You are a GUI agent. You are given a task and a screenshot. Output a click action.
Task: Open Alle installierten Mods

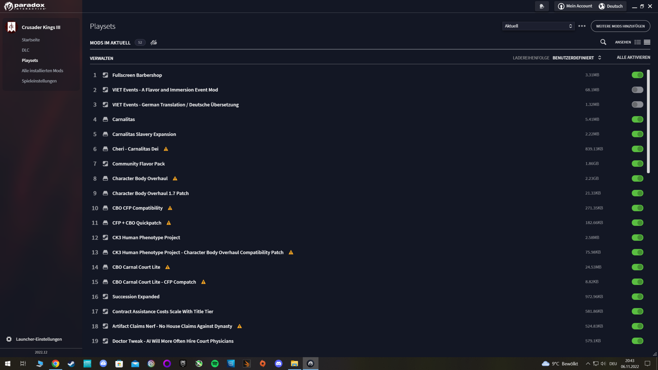coord(42,71)
